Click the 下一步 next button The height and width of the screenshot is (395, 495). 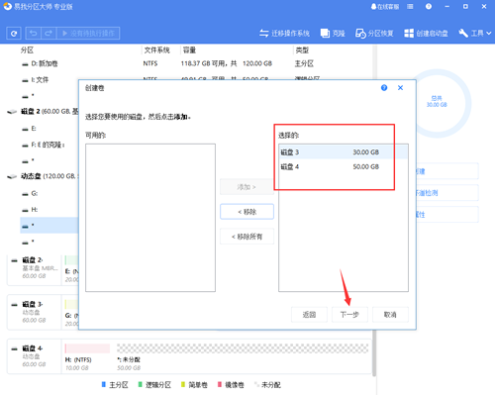[x=349, y=315]
